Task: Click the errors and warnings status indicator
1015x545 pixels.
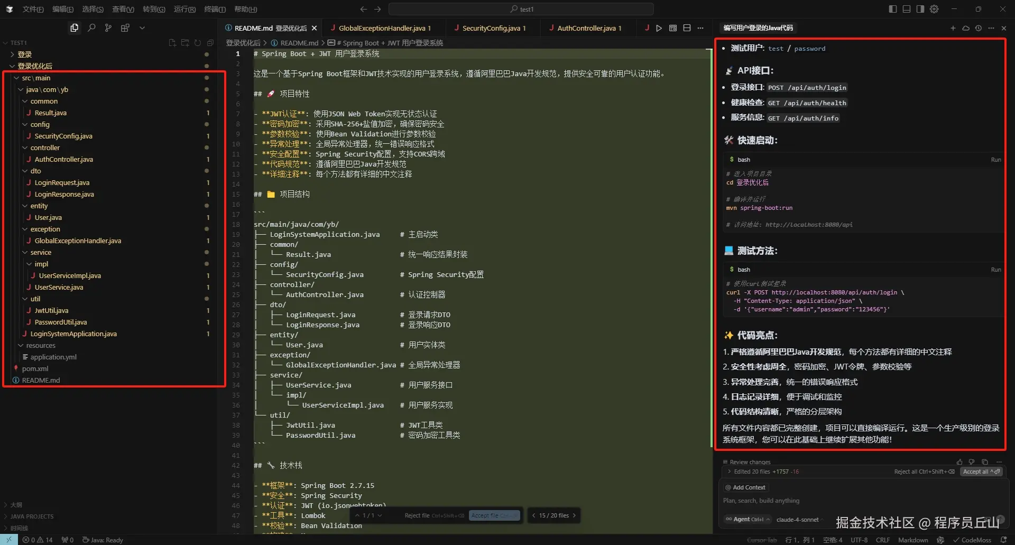Action: click(38, 540)
